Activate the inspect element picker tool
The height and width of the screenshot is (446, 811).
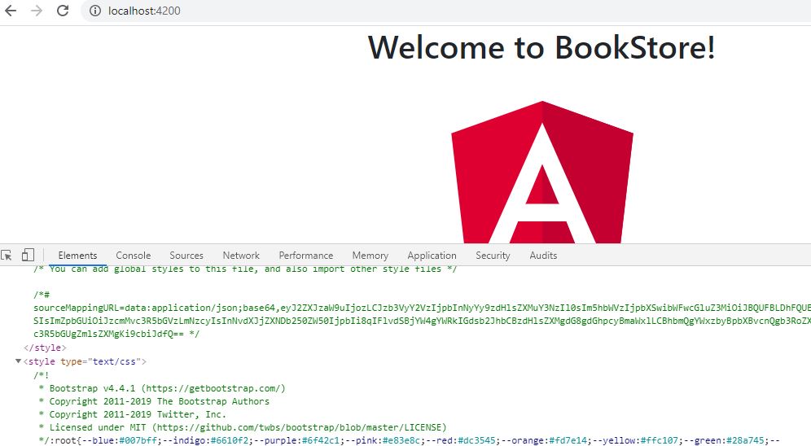tap(7, 256)
